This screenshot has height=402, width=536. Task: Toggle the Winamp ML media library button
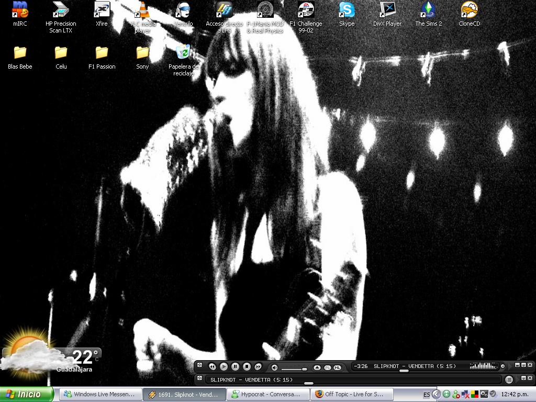click(338, 368)
